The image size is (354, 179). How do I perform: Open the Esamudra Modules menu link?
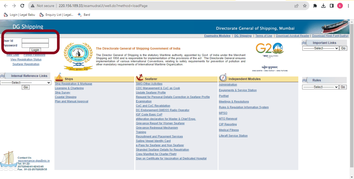click(x=217, y=36)
